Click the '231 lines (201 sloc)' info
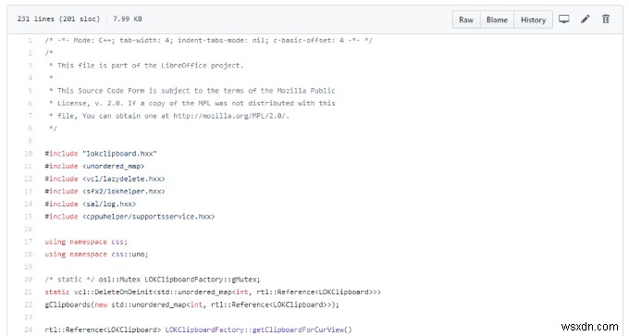This screenshot has width=629, height=336. pyautogui.click(x=58, y=19)
